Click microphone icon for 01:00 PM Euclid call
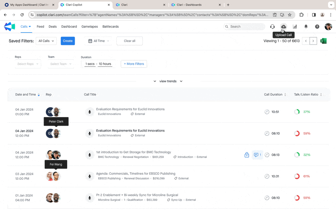 click(89, 112)
